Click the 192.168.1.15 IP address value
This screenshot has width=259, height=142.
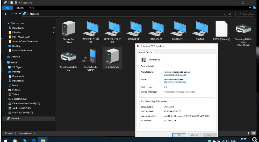[x=170, y=121]
